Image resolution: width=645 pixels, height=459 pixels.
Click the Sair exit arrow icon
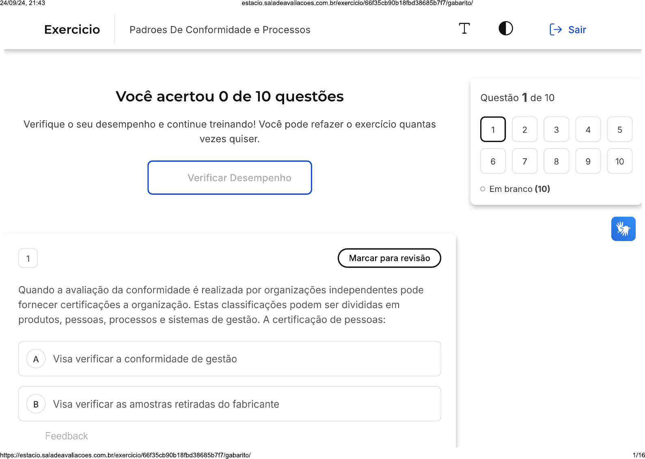pos(555,30)
